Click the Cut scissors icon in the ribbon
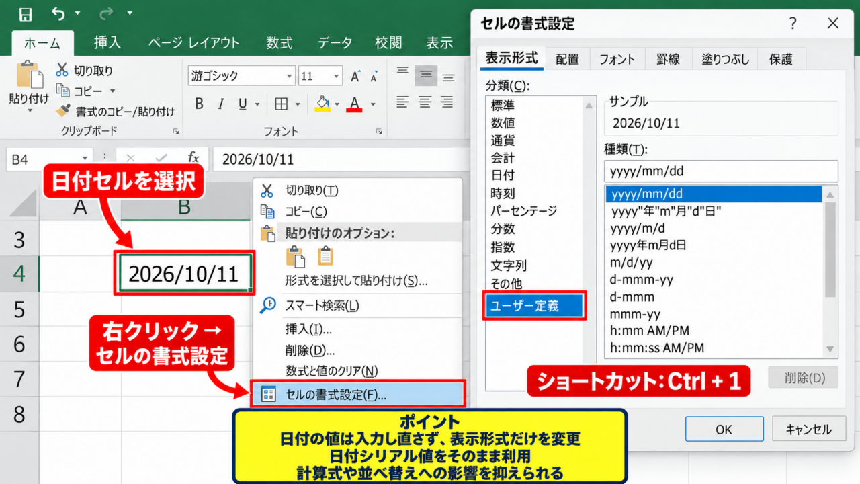860x484 pixels. click(62, 70)
